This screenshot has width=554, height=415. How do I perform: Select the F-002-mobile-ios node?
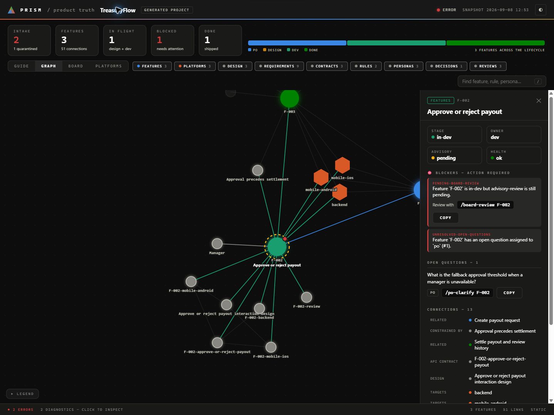tap(271, 347)
